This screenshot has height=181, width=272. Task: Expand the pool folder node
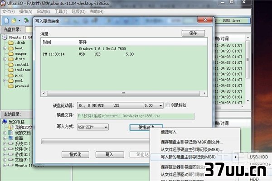point(5,81)
